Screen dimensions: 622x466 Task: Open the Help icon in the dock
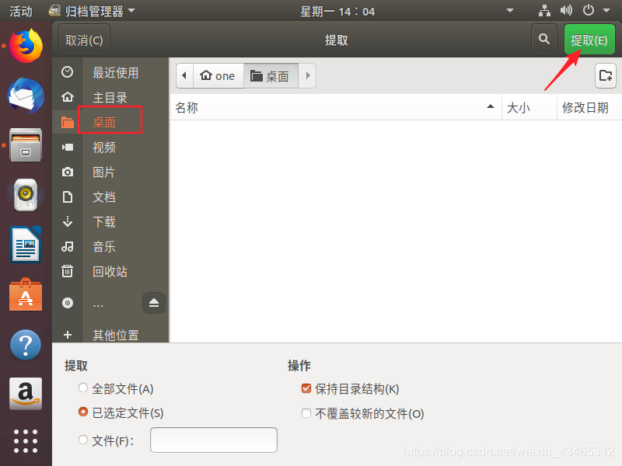[26, 345]
